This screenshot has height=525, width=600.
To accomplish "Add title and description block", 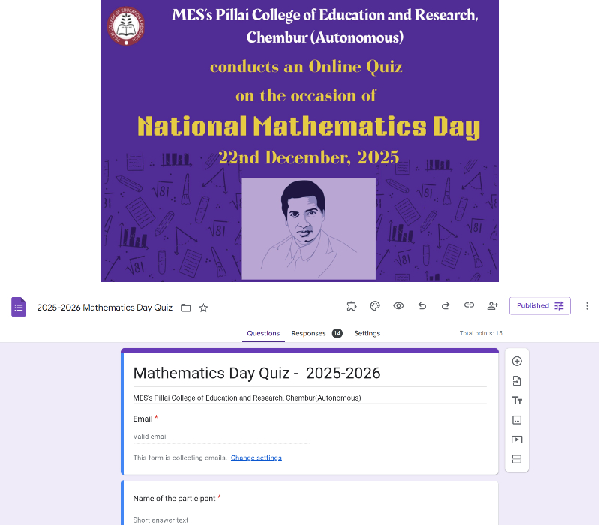I will [517, 400].
